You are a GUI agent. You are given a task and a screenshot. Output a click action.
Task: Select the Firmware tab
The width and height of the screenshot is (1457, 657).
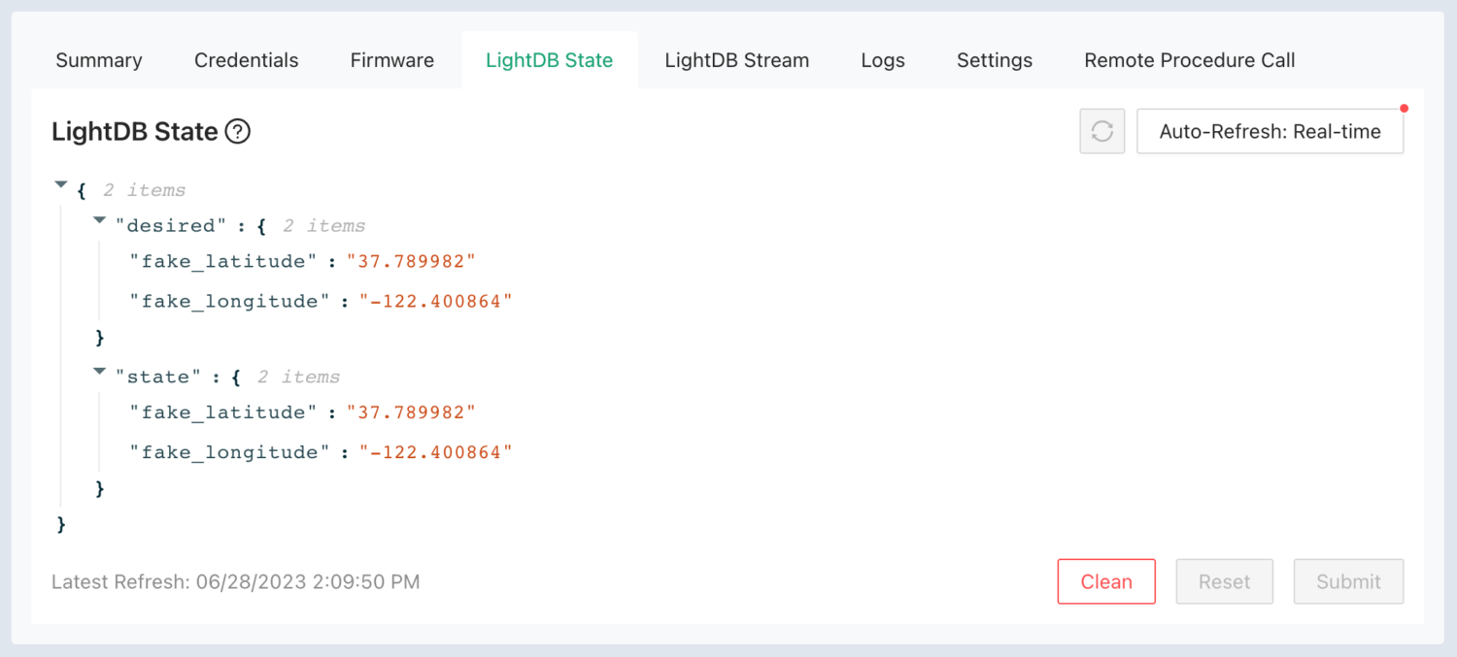391,59
